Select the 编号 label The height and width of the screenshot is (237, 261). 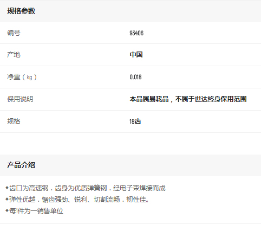pyautogui.click(x=14, y=33)
